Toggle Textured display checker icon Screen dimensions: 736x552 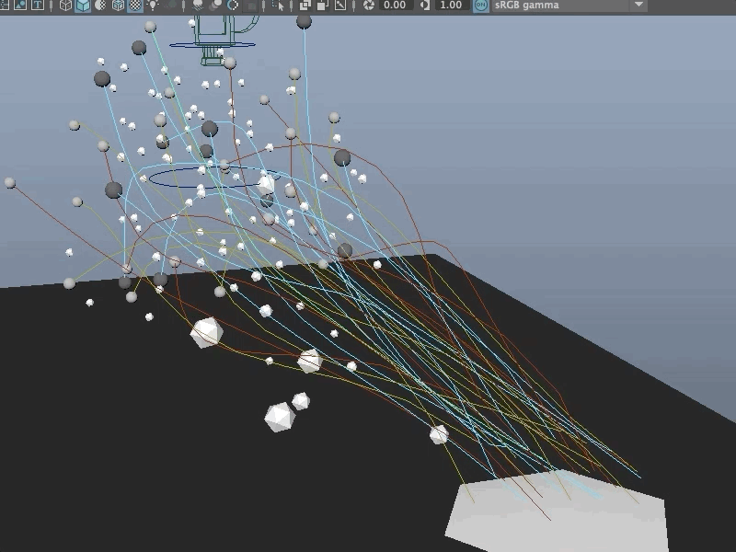(135, 6)
